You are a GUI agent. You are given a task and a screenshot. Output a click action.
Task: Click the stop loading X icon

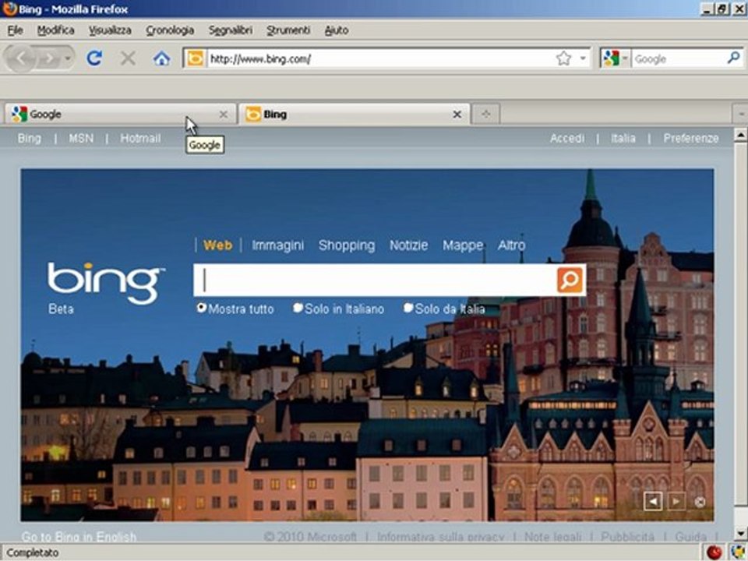click(128, 58)
